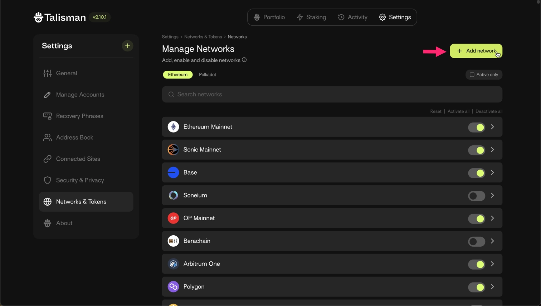Open the General settings menu item

point(86,73)
